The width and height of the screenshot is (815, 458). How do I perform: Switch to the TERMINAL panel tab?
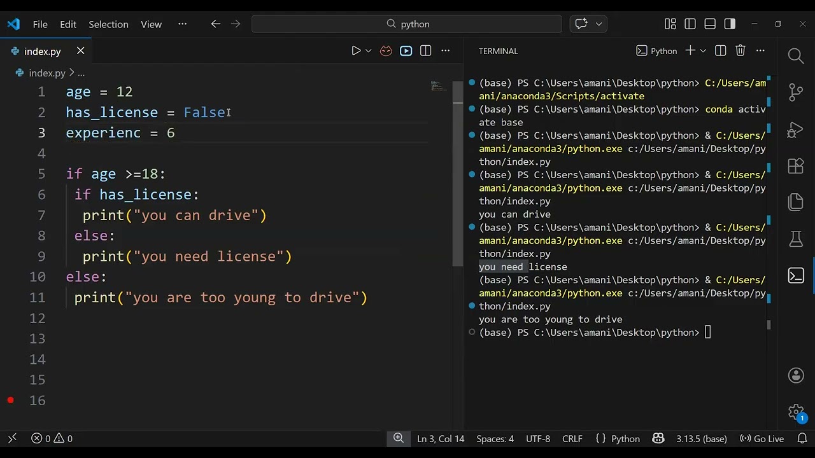498,51
